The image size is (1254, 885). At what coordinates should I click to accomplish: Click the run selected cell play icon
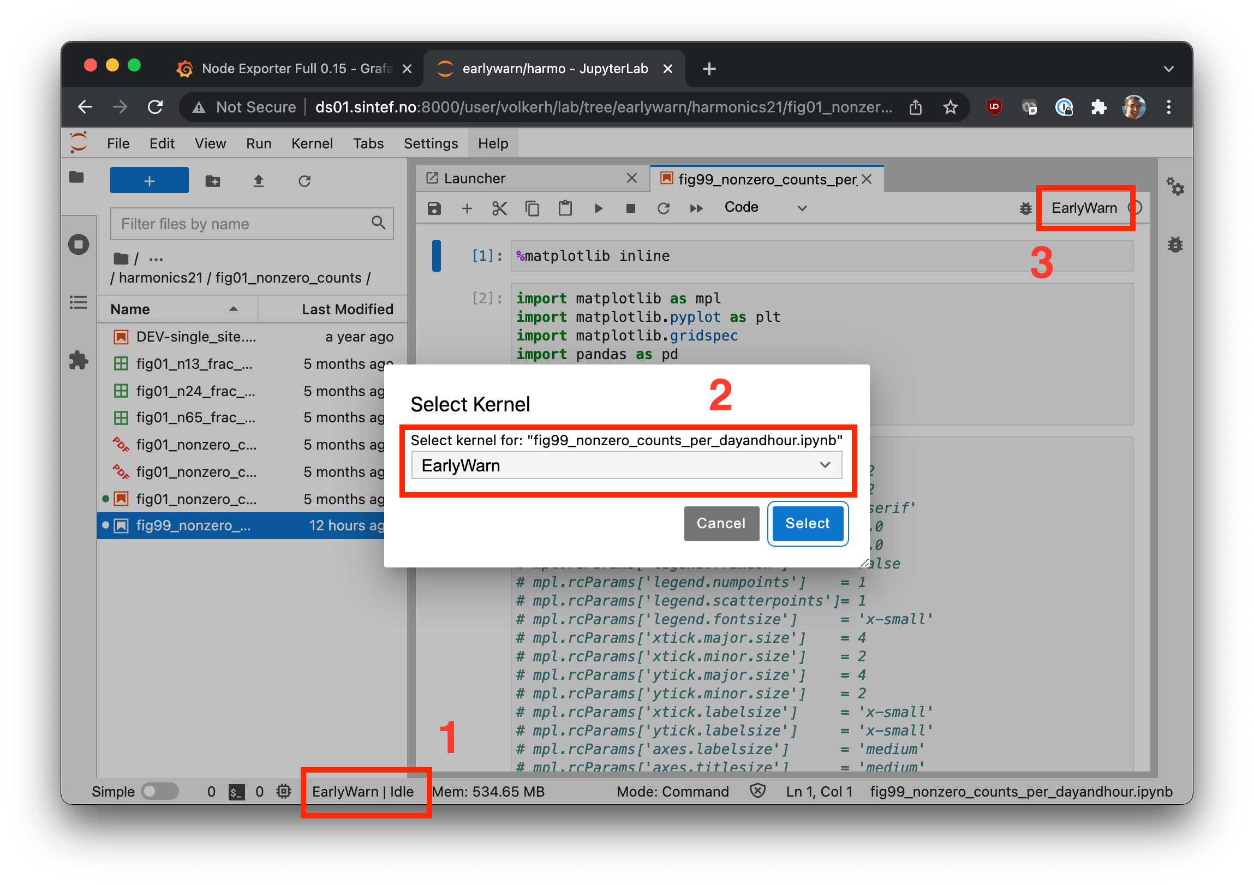pos(599,208)
